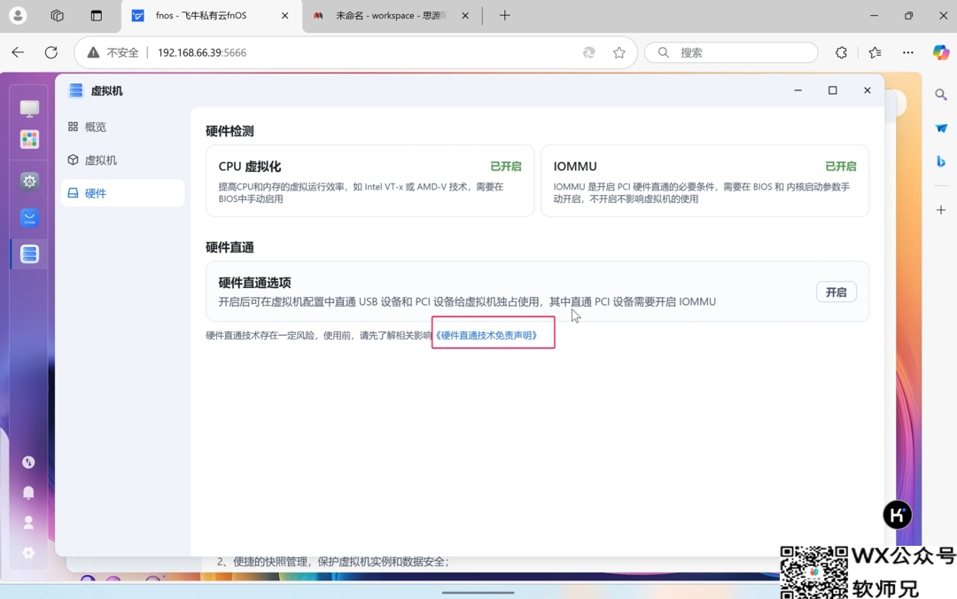This screenshot has height=599, width=957.
Task: Close the fnos browser tab
Action: coord(285,16)
